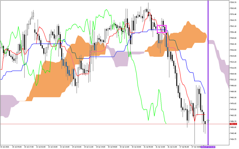Viewport: 239px width, 149px height.
Task: Click the 15 Jul 04:00 time axis label
Action: click(x=113, y=147)
